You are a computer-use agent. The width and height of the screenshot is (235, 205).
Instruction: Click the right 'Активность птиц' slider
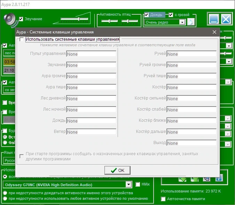click(x=130, y=21)
